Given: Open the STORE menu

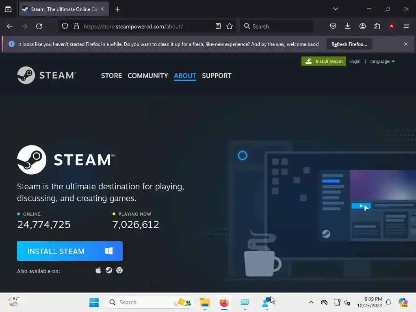Looking at the screenshot, I should [x=111, y=76].
